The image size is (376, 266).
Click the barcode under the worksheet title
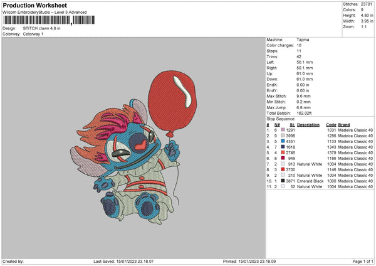coord(49,20)
